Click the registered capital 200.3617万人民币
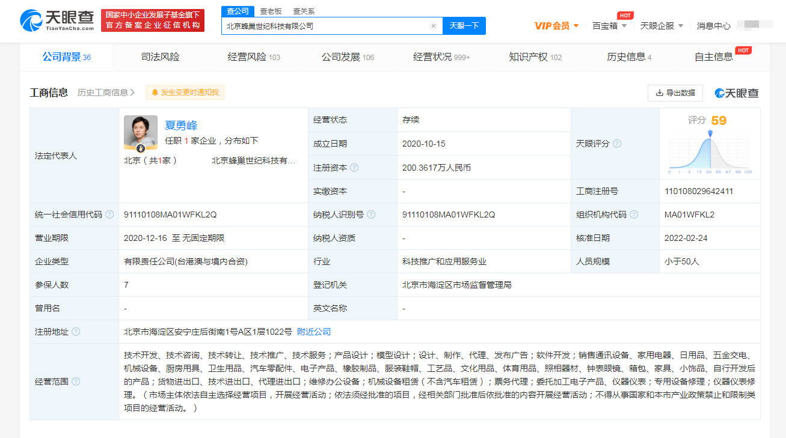This screenshot has height=438, width=786. (x=437, y=168)
